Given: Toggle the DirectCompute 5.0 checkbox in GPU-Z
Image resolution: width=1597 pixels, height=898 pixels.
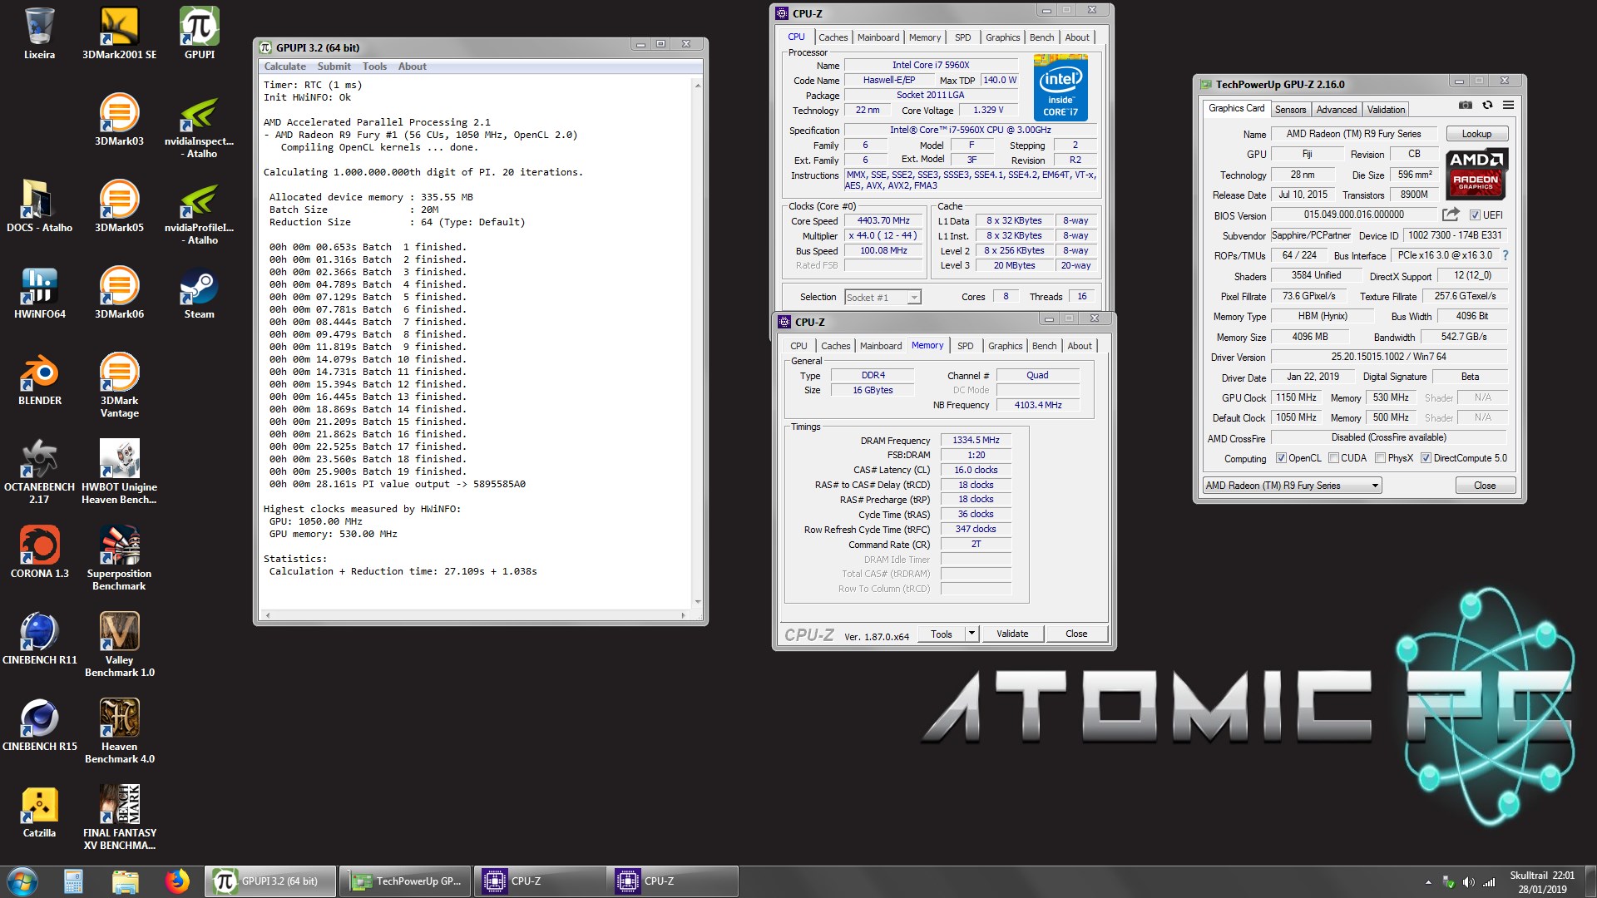Looking at the screenshot, I should [x=1426, y=458].
